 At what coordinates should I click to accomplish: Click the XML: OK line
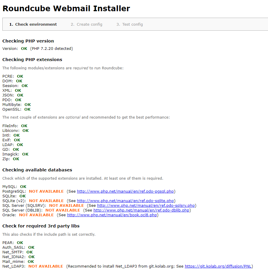pos(11,90)
